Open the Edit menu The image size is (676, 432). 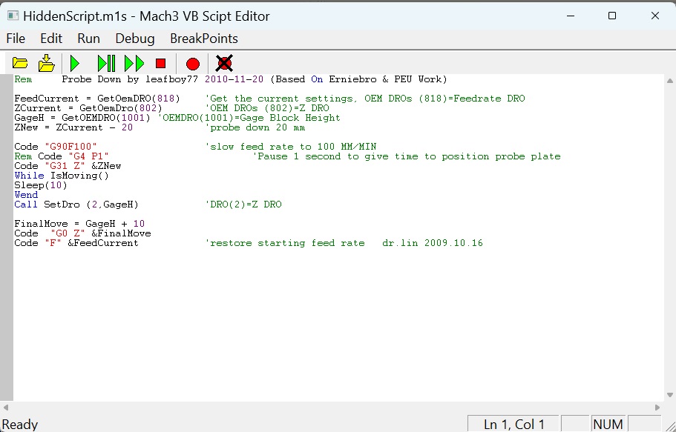click(x=51, y=39)
